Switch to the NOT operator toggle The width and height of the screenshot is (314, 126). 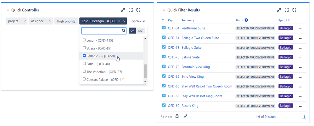point(141,31)
